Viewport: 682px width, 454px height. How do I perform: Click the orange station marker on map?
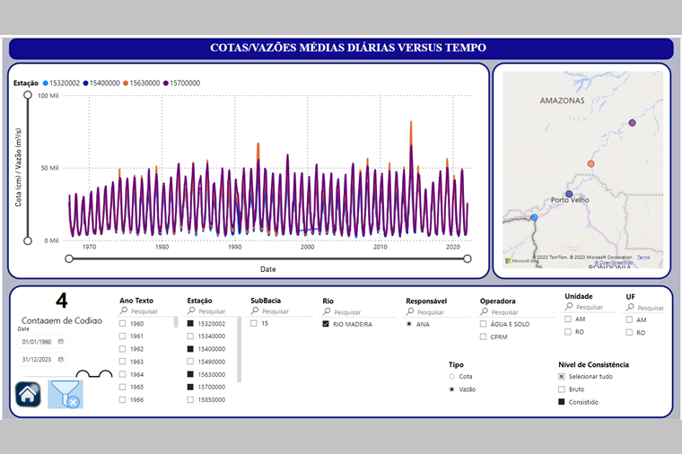point(591,164)
